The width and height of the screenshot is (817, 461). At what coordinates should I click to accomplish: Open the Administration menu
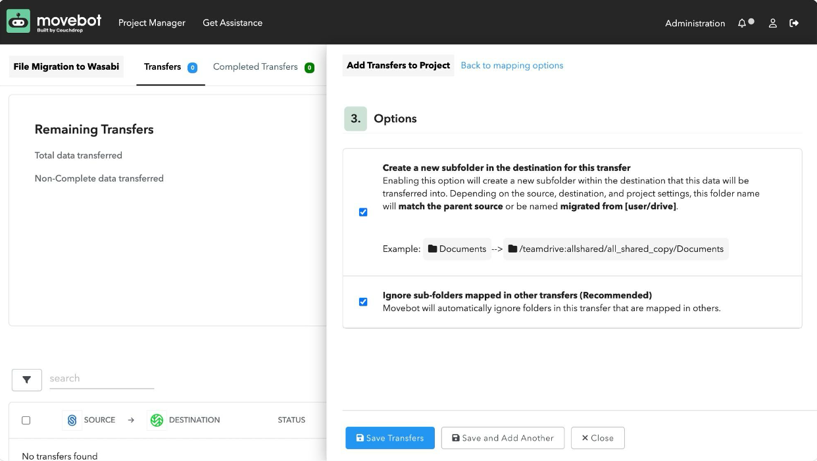click(695, 23)
